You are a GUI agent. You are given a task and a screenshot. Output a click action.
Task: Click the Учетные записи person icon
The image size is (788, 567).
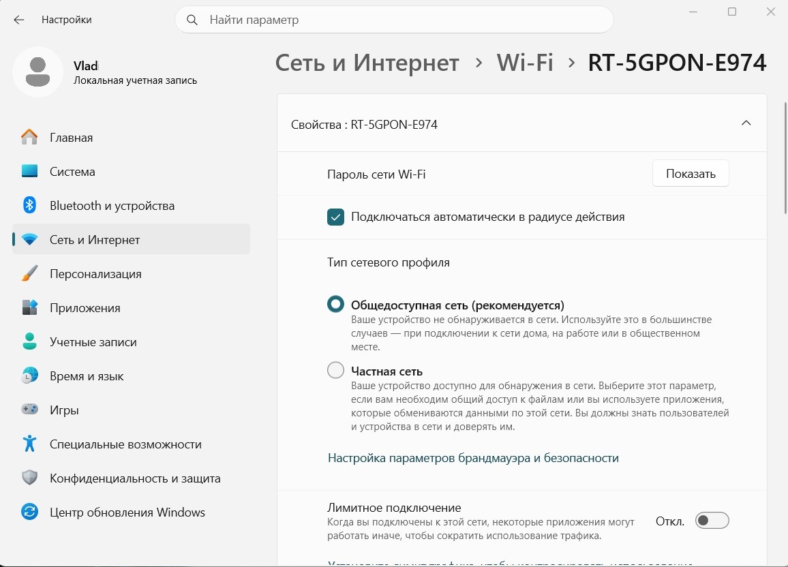coord(29,341)
